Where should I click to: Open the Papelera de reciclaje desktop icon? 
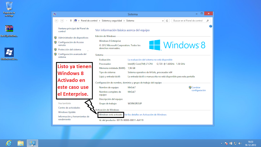click(9, 9)
